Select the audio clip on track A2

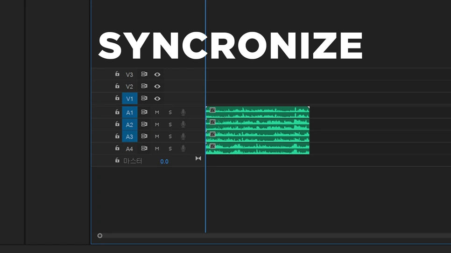258,124
